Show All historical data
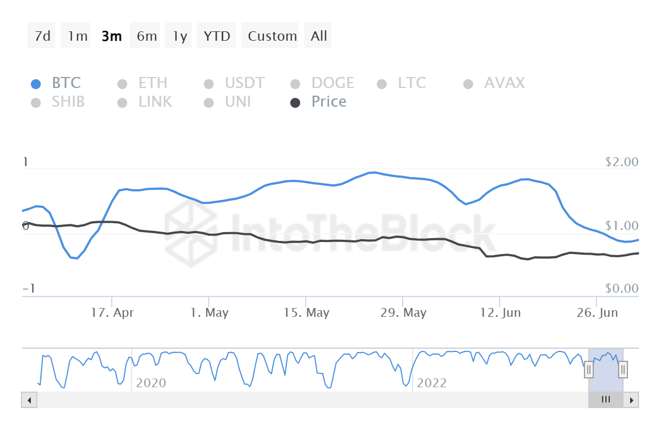Image resolution: width=661 pixels, height=440 pixels. coord(318,36)
